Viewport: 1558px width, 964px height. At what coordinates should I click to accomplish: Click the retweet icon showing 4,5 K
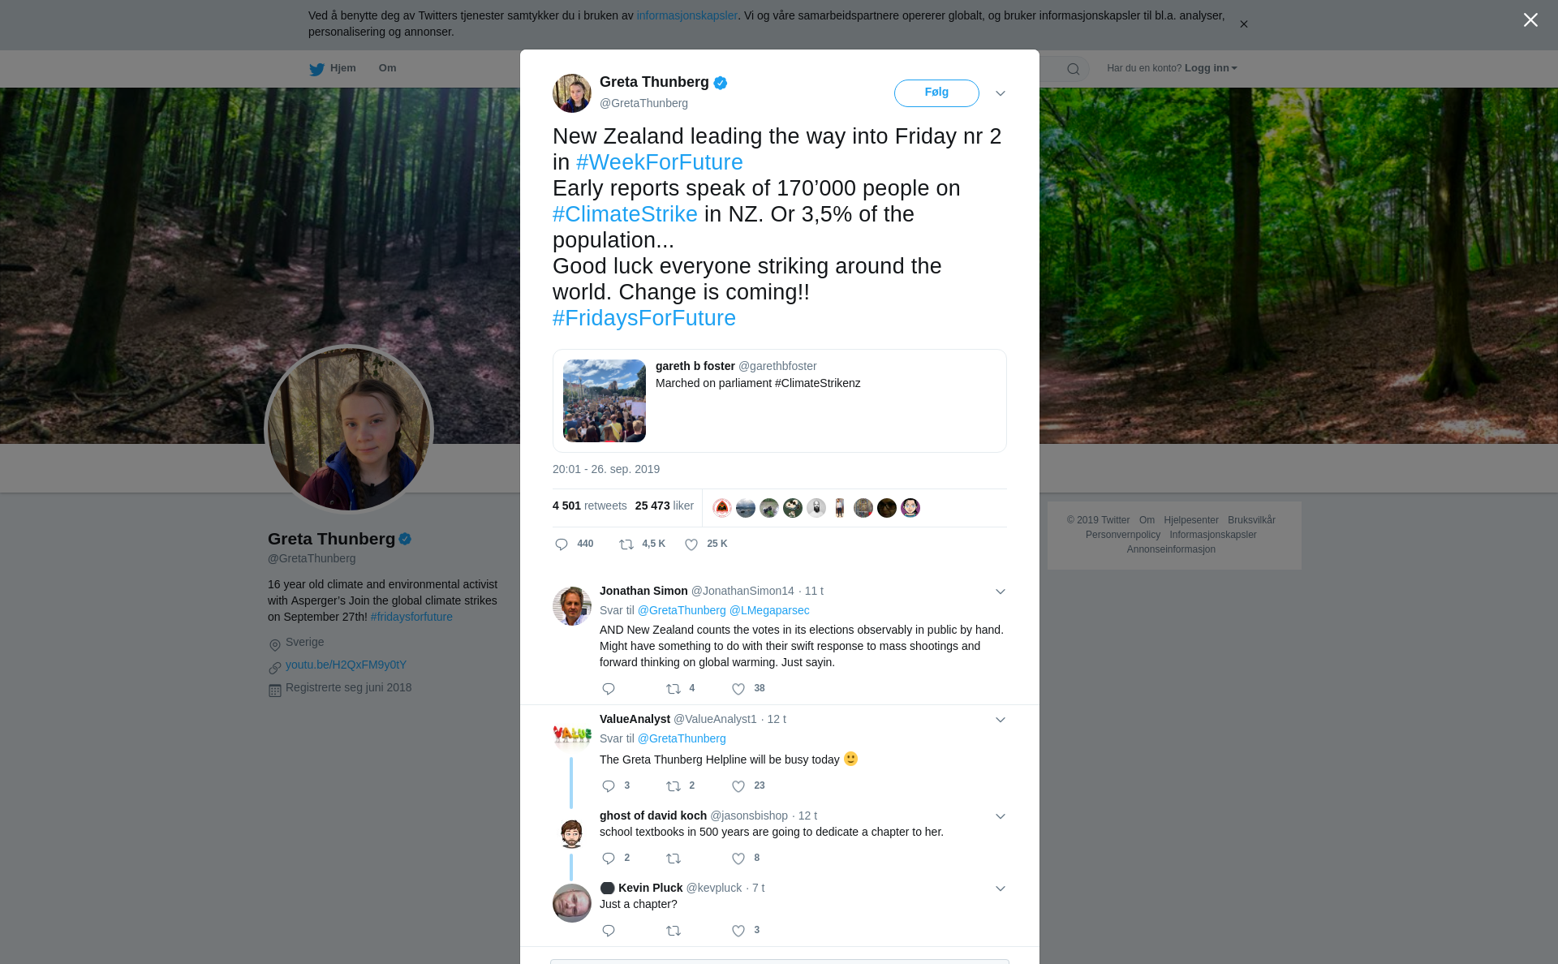click(626, 544)
